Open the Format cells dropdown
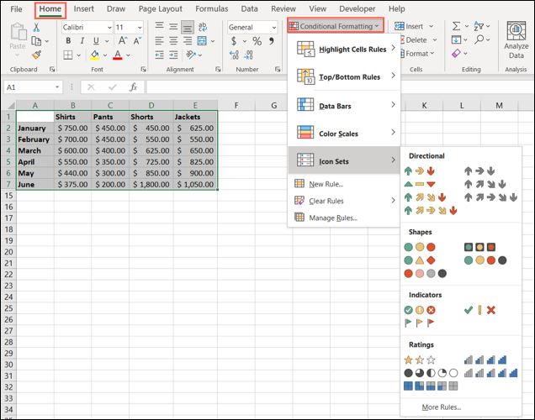Viewport: 535px width, 420px height. (419, 54)
